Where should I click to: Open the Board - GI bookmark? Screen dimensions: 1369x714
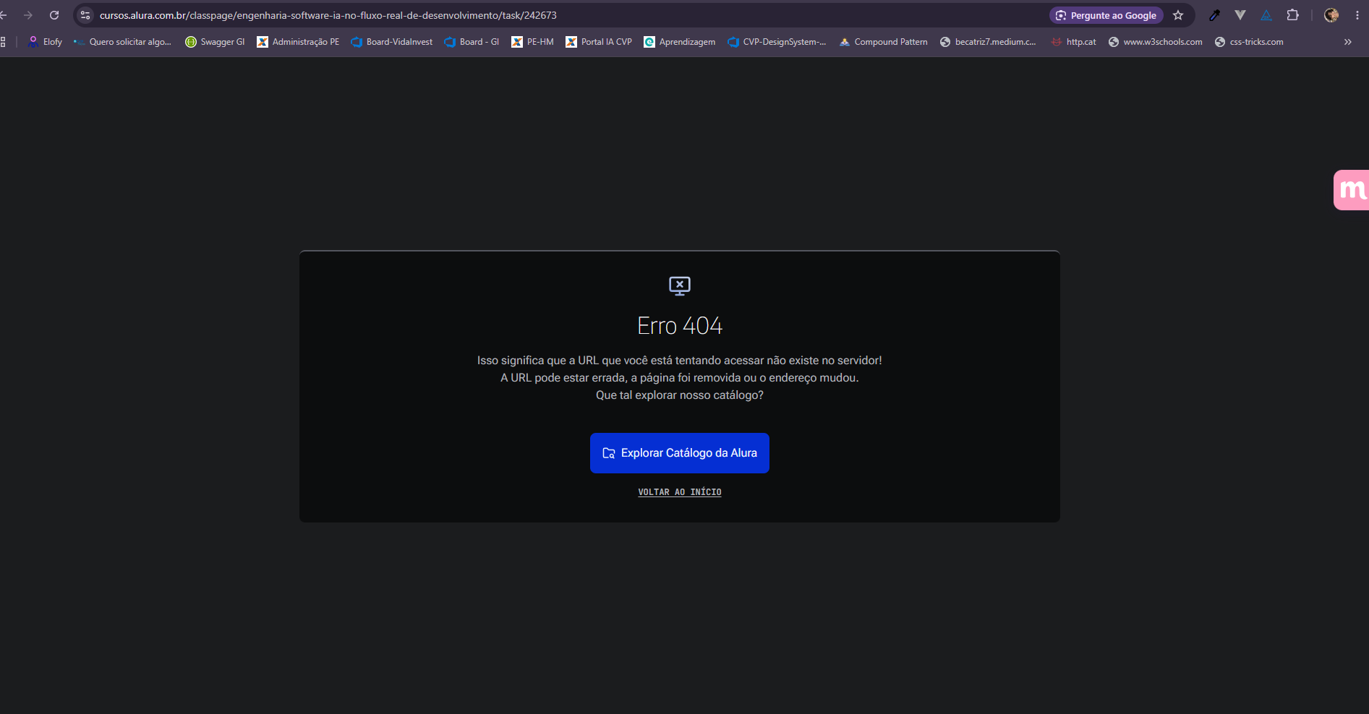[x=472, y=42]
